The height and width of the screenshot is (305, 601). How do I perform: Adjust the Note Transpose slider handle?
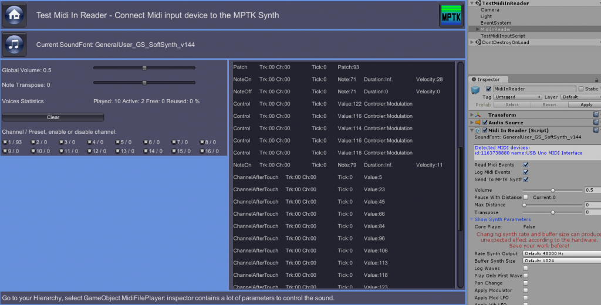144,83
